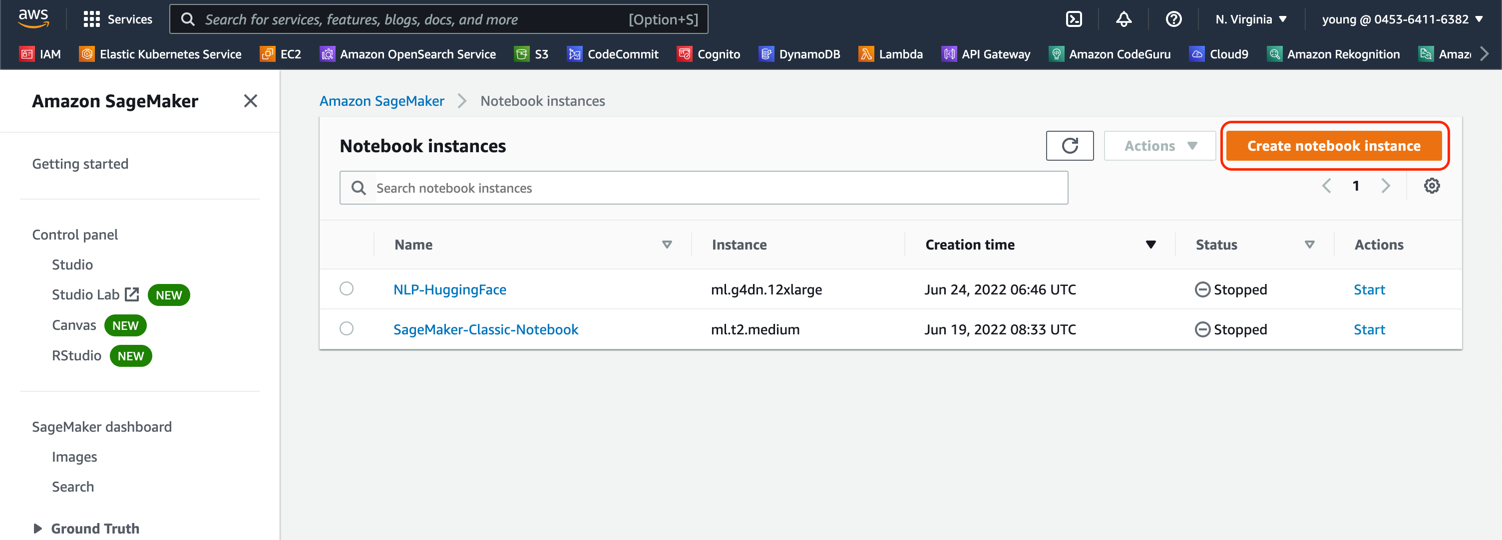Select the SageMaker-Classic-Notebook radio button
The image size is (1502, 540).
(347, 328)
